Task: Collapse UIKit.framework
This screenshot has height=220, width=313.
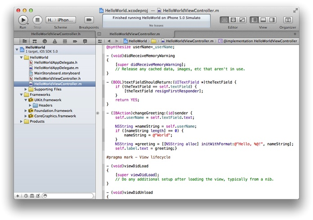Action: 26,100
